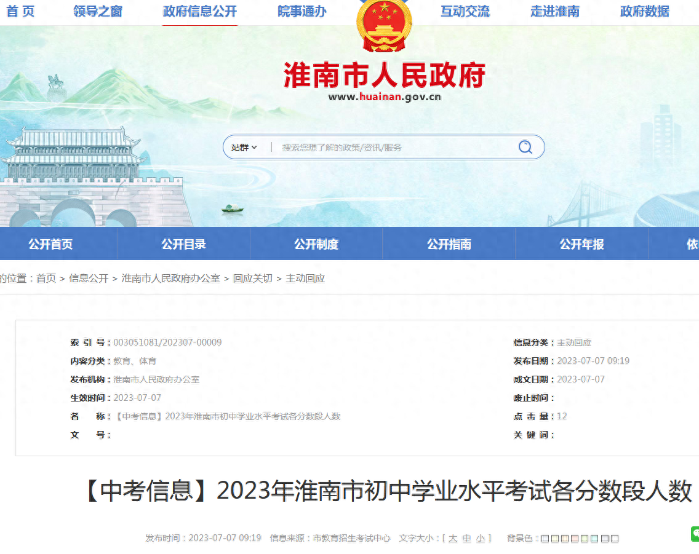The image size is (699, 554).
Task: Open the 公开指南 tab
Action: (449, 244)
